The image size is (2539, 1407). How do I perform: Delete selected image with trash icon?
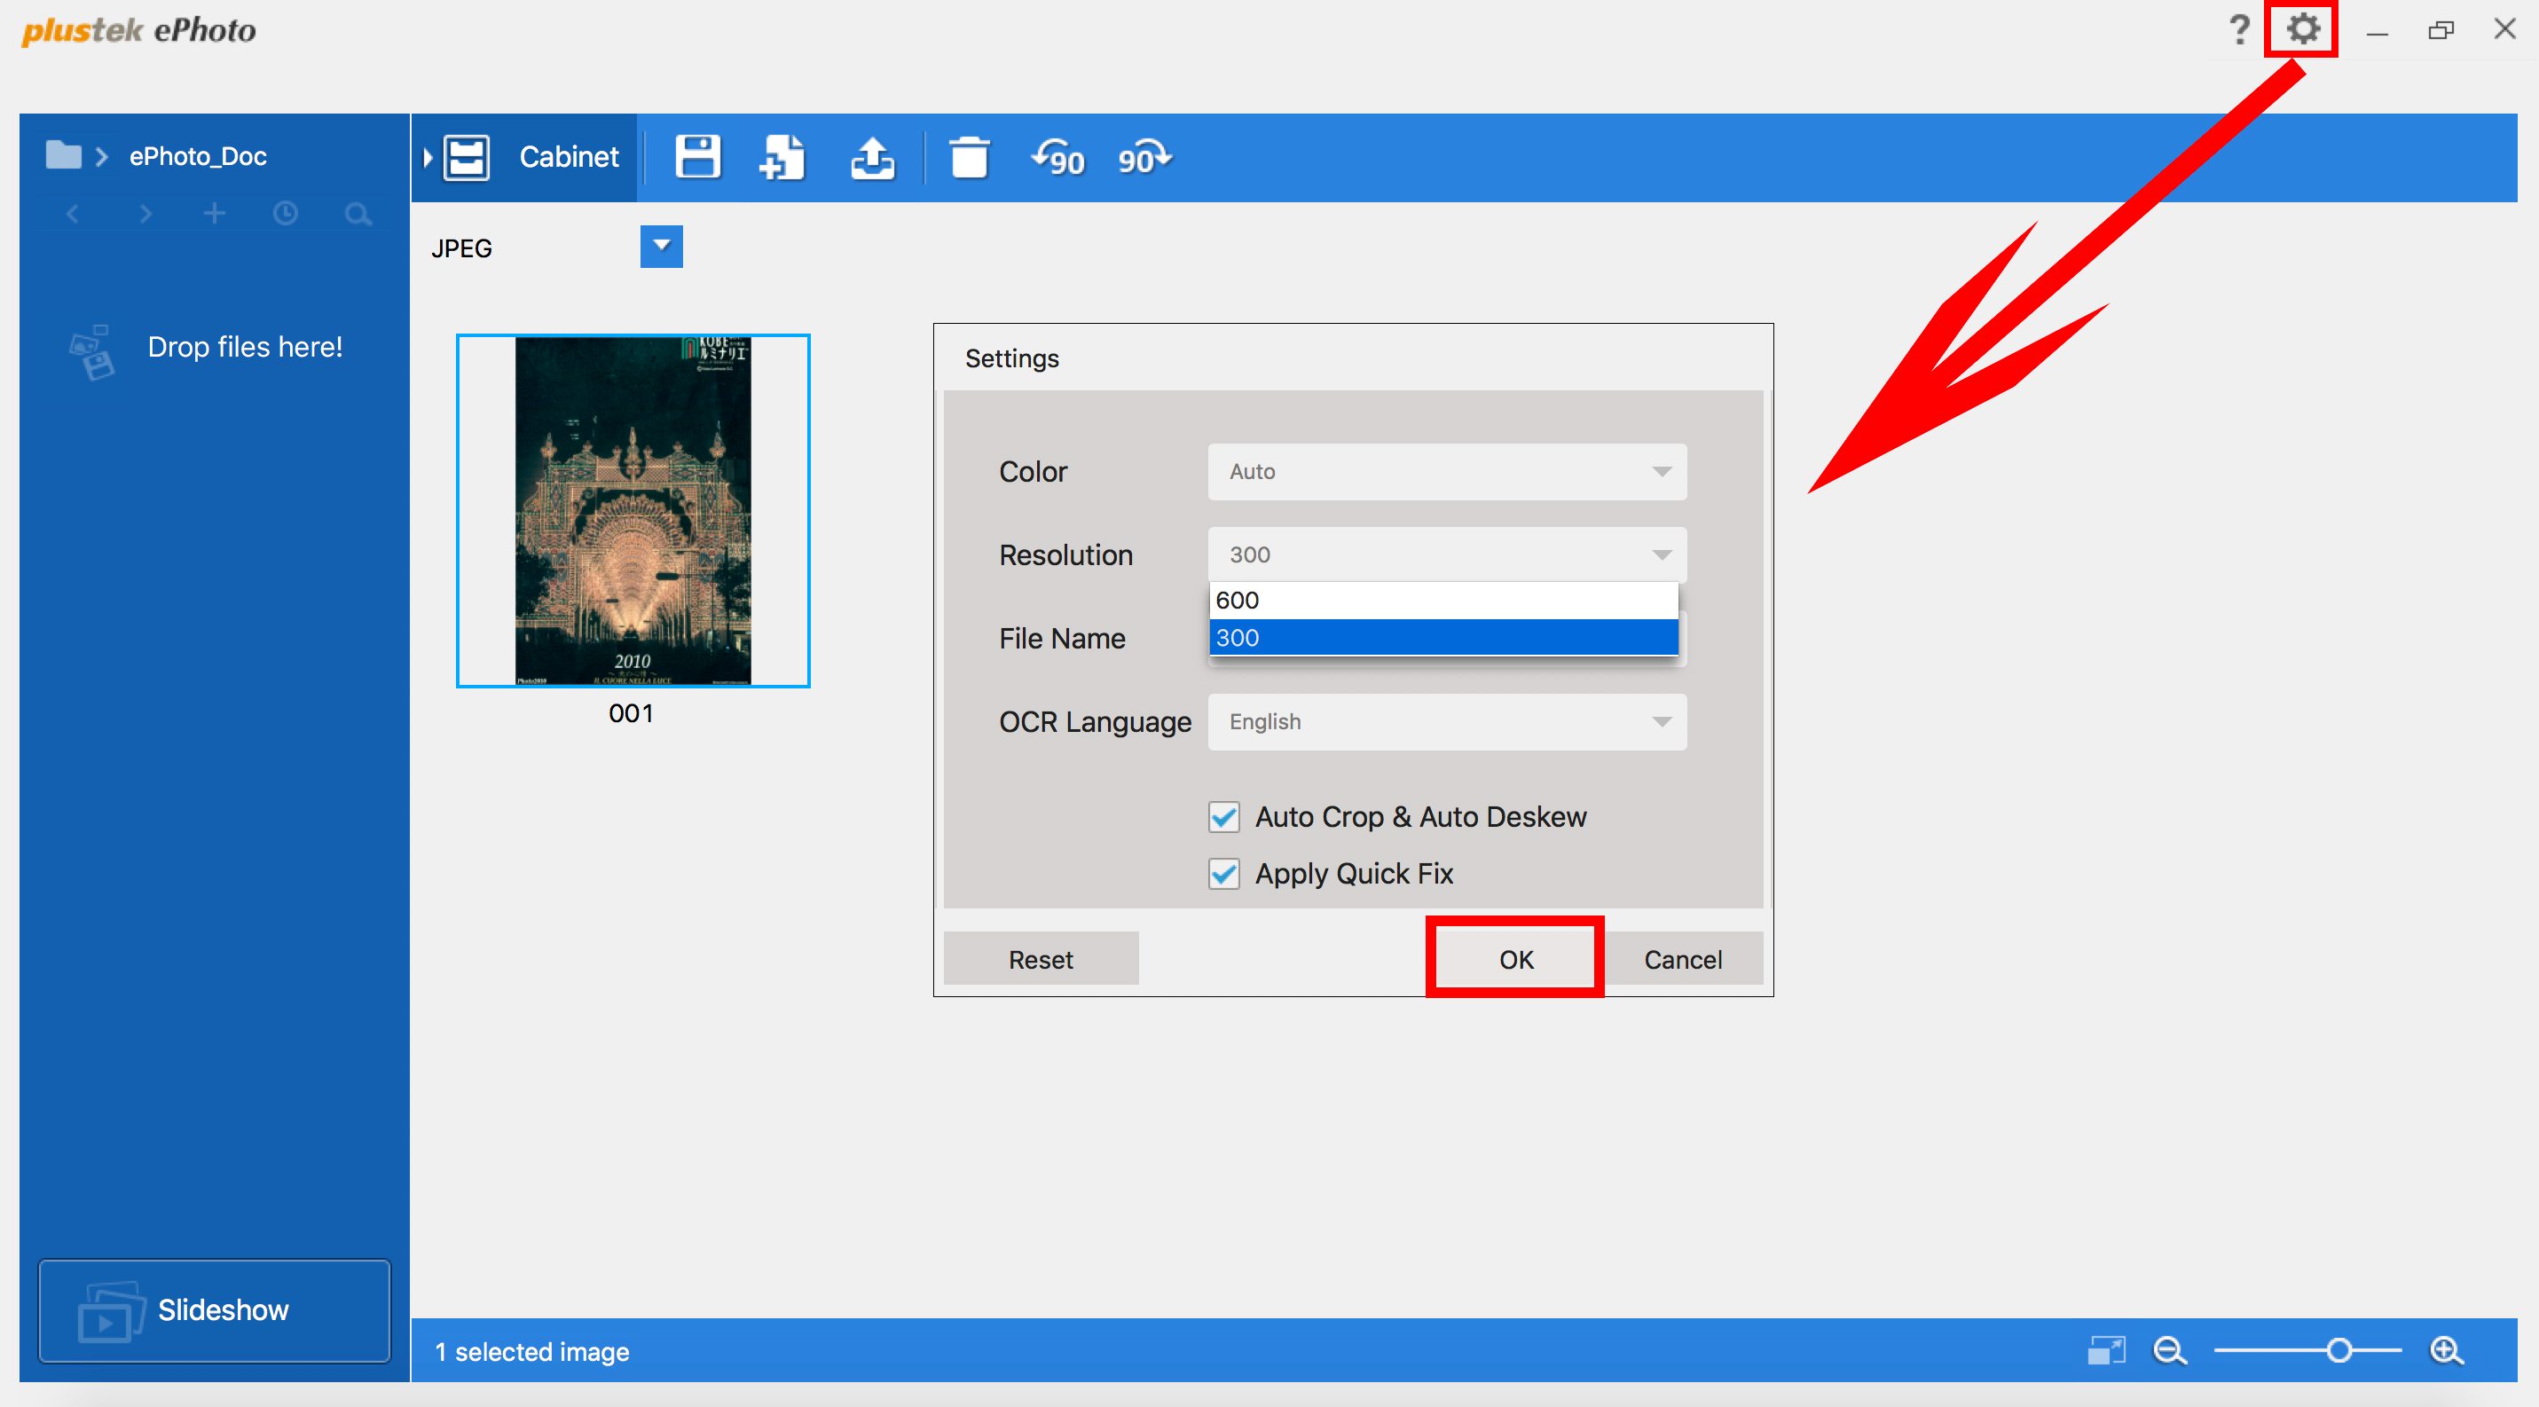click(968, 158)
